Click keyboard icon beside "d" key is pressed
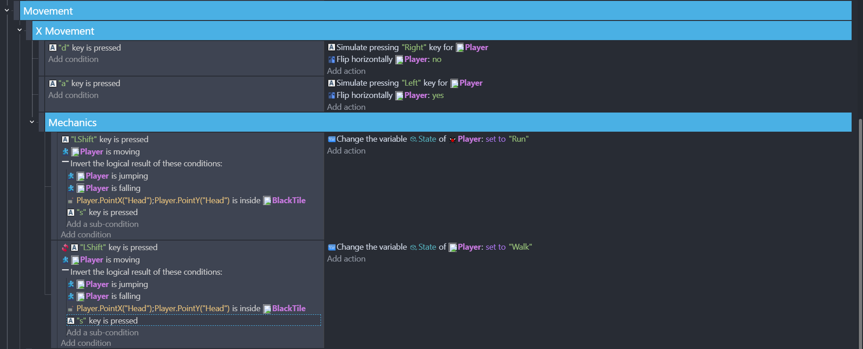Screen dimensions: 863x349 coord(53,48)
